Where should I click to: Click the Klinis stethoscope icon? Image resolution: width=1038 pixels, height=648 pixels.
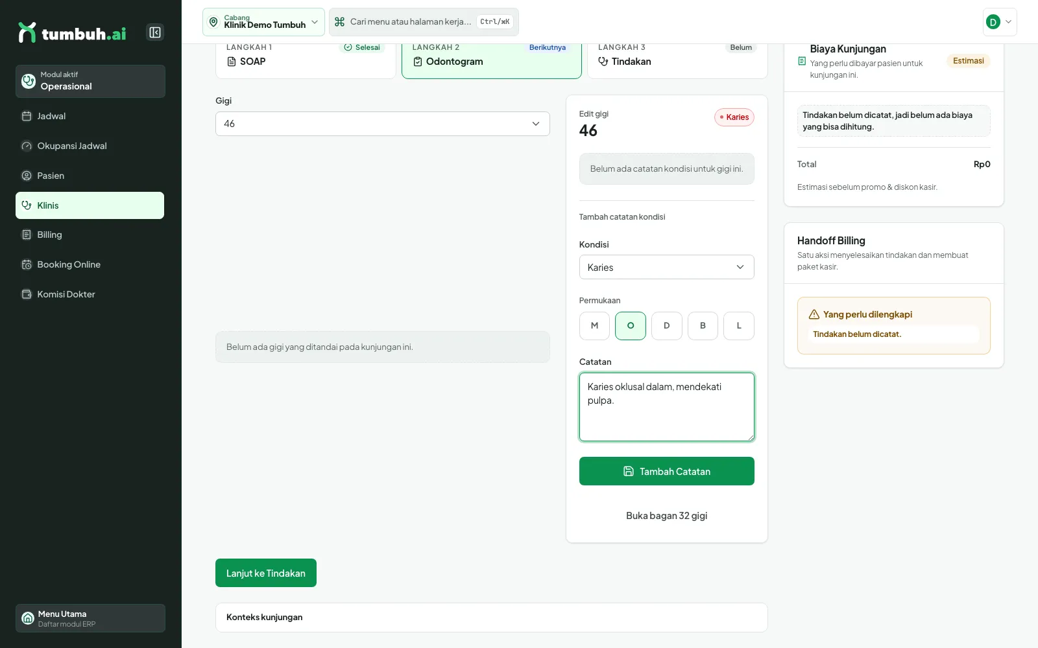[27, 205]
